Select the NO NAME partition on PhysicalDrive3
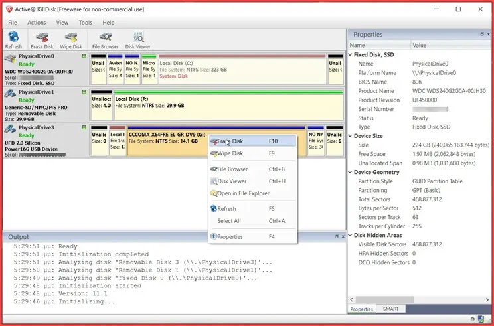Viewport: 494px width, 326px height. (315, 141)
